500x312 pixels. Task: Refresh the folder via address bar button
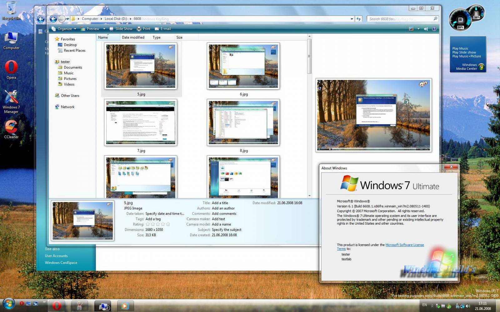coord(359,19)
